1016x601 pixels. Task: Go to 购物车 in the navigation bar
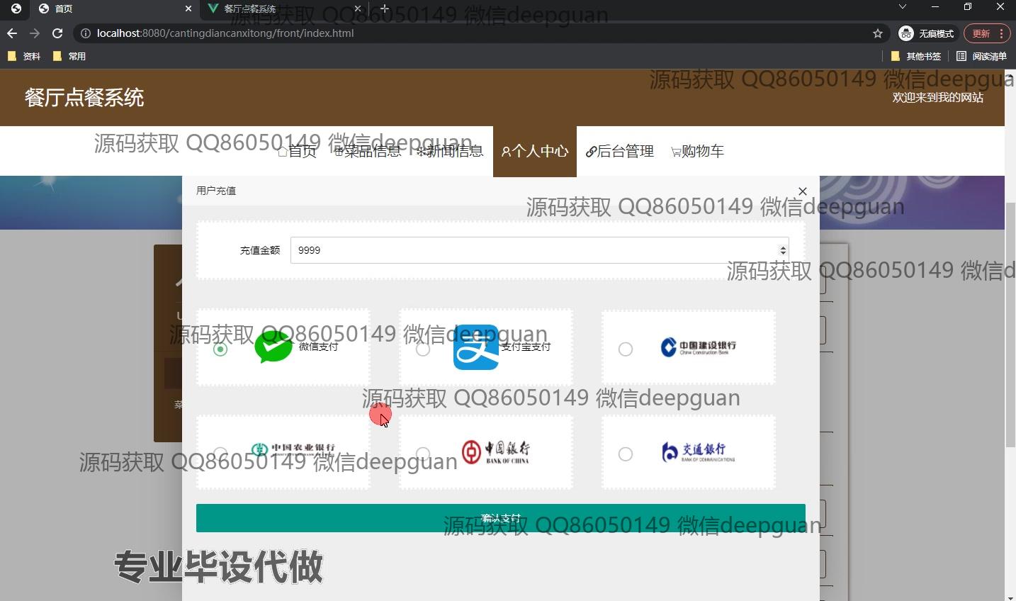tap(697, 151)
